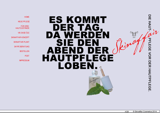Click the small deer emblem above logo
The width and height of the screenshot is (160, 113).
pos(134,35)
